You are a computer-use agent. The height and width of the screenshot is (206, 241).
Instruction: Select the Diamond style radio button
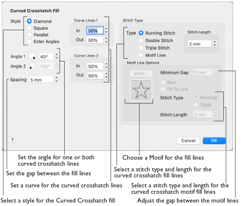pos(29,21)
